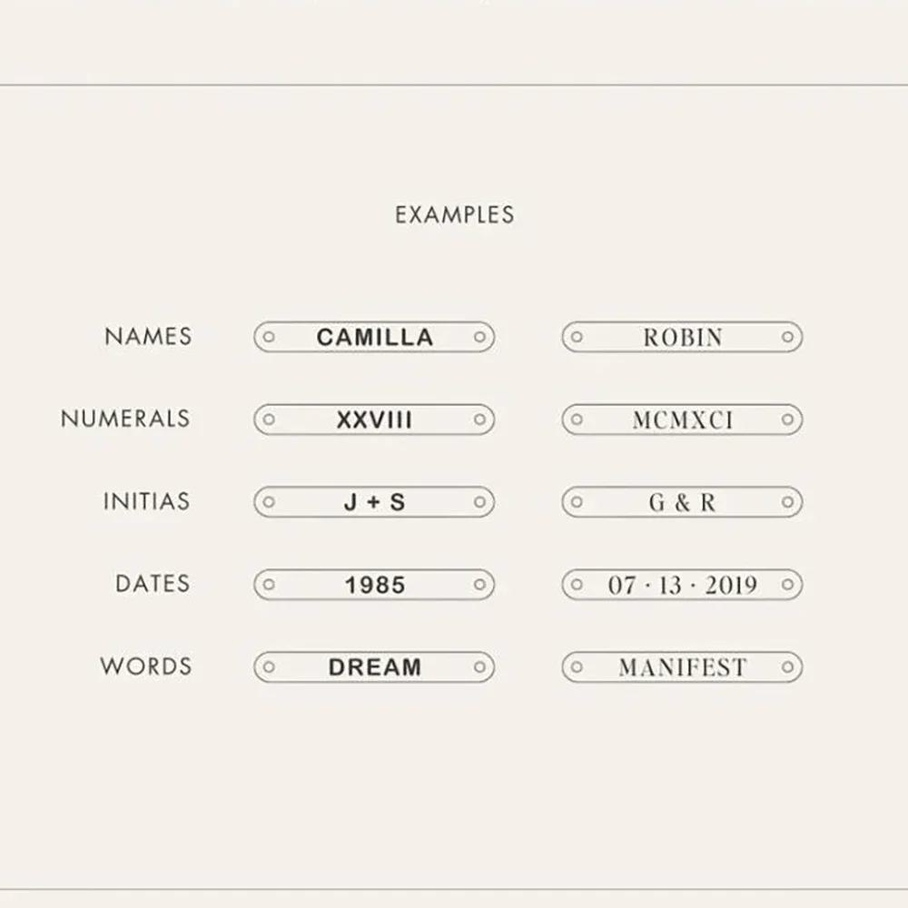Click right rivet hole on DREAM plate
908x908 pixels.
[479, 667]
